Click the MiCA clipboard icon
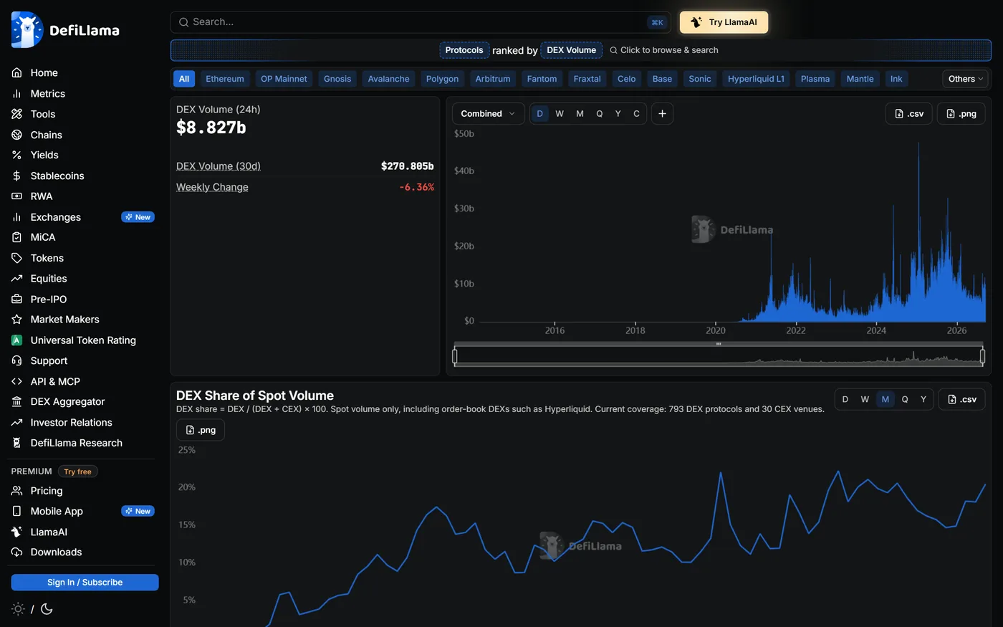Screen dimensions: 1003x627 coord(16,237)
